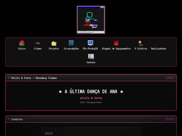Open the Início house icon
The image size is (182, 136).
click(x=22, y=43)
